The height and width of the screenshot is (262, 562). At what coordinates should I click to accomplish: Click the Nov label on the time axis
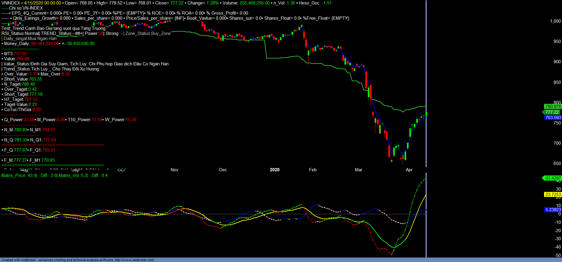click(174, 170)
